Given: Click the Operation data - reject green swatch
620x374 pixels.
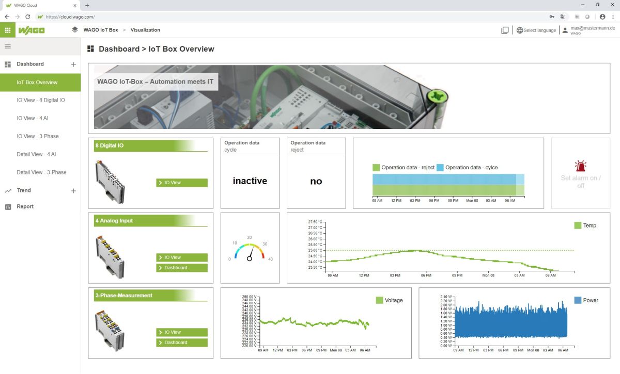Looking at the screenshot, I should point(376,168).
